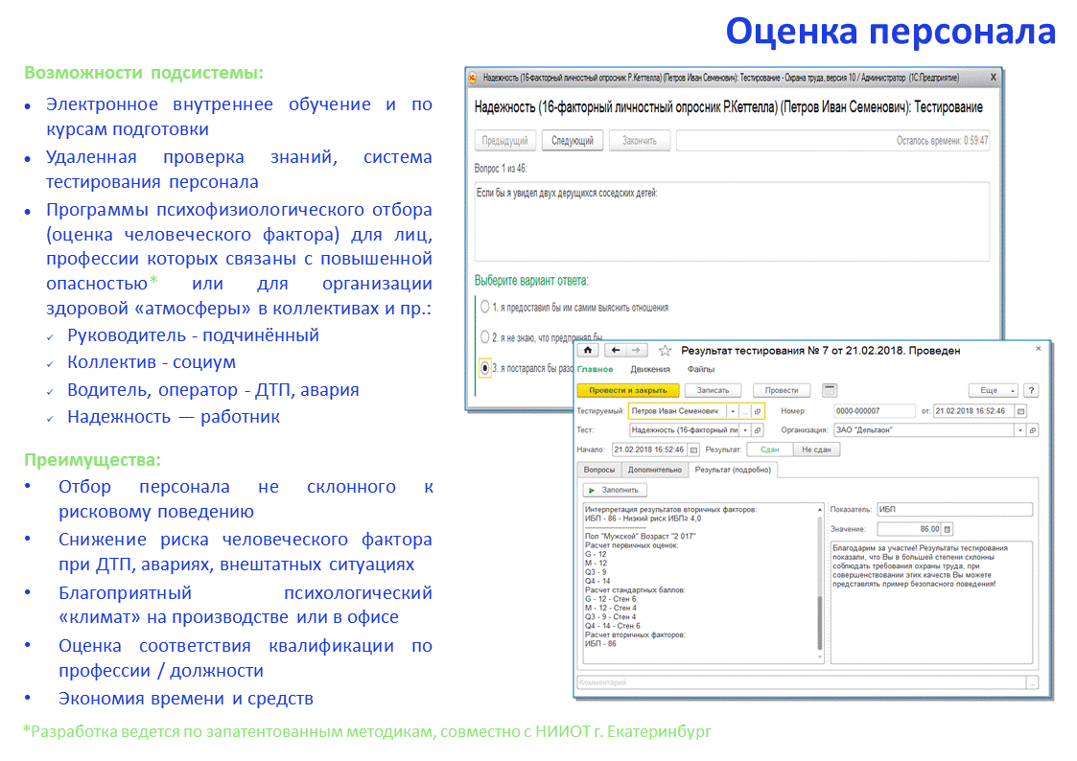Click the Заполнить button

pos(615,490)
